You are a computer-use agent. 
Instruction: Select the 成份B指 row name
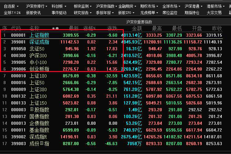(39, 144)
